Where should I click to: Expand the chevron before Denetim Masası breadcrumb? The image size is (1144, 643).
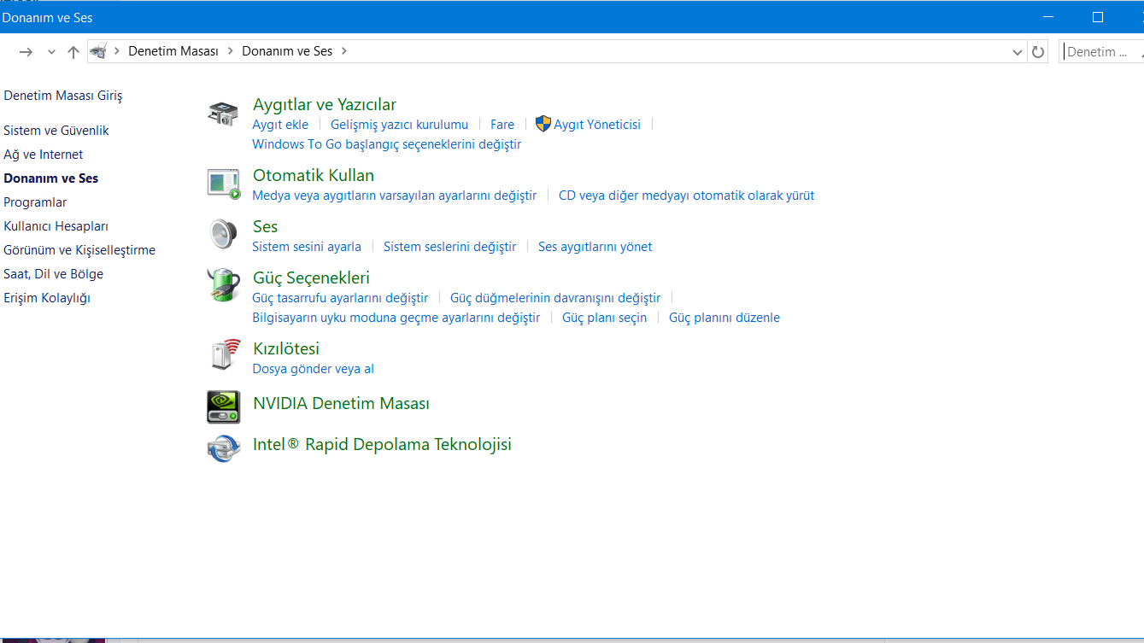point(116,51)
